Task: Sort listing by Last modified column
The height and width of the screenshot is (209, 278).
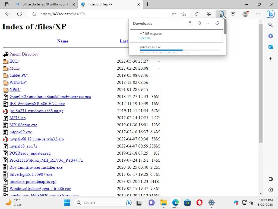Action: pos(124,41)
